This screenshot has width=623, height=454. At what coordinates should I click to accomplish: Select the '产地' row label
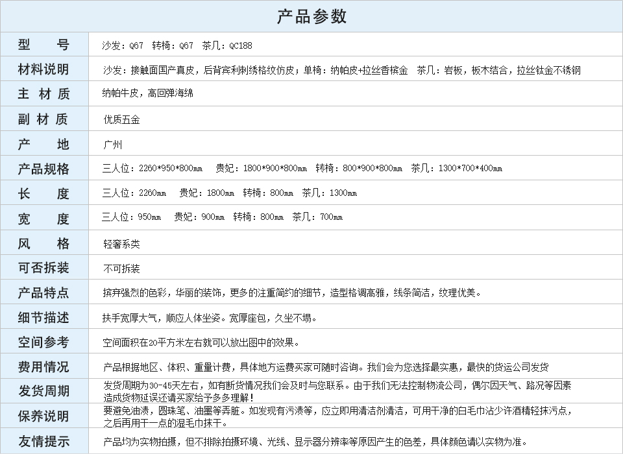(x=43, y=144)
